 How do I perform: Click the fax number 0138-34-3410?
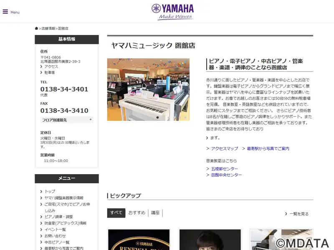click(x=64, y=110)
